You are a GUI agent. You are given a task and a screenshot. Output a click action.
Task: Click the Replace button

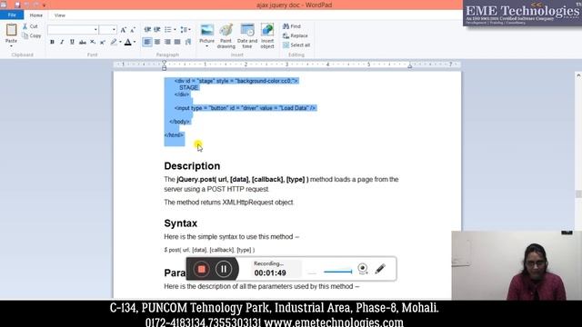(295, 36)
